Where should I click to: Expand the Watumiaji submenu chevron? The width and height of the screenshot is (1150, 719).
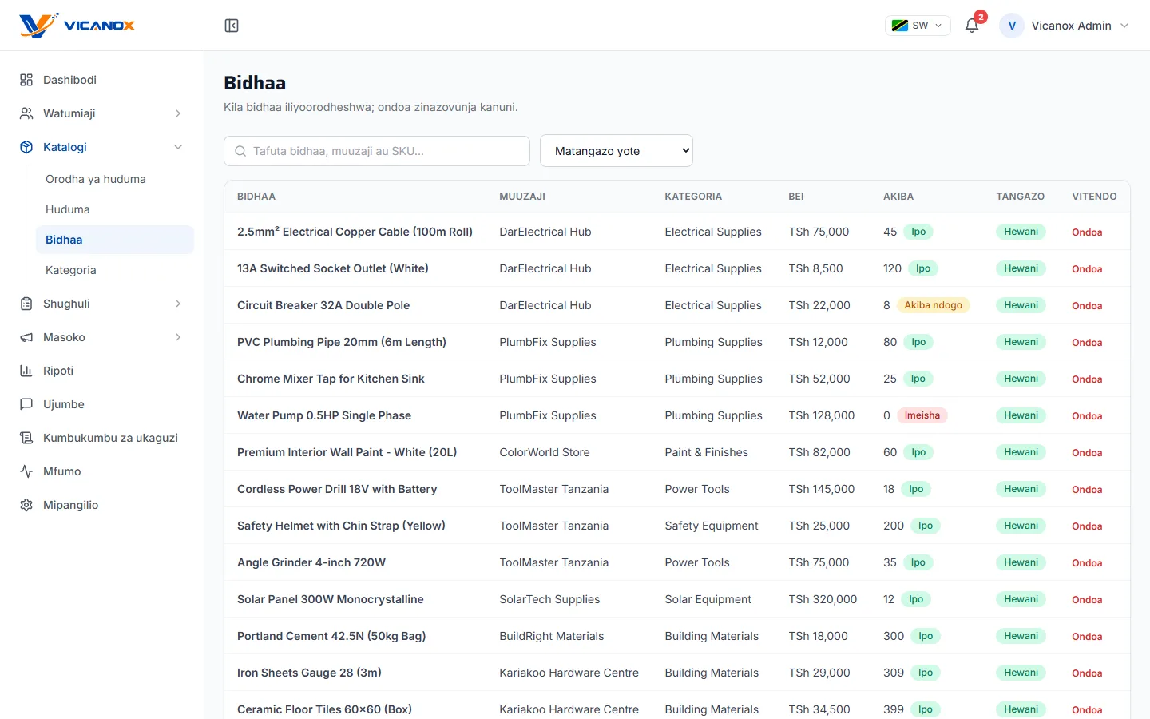click(x=178, y=113)
